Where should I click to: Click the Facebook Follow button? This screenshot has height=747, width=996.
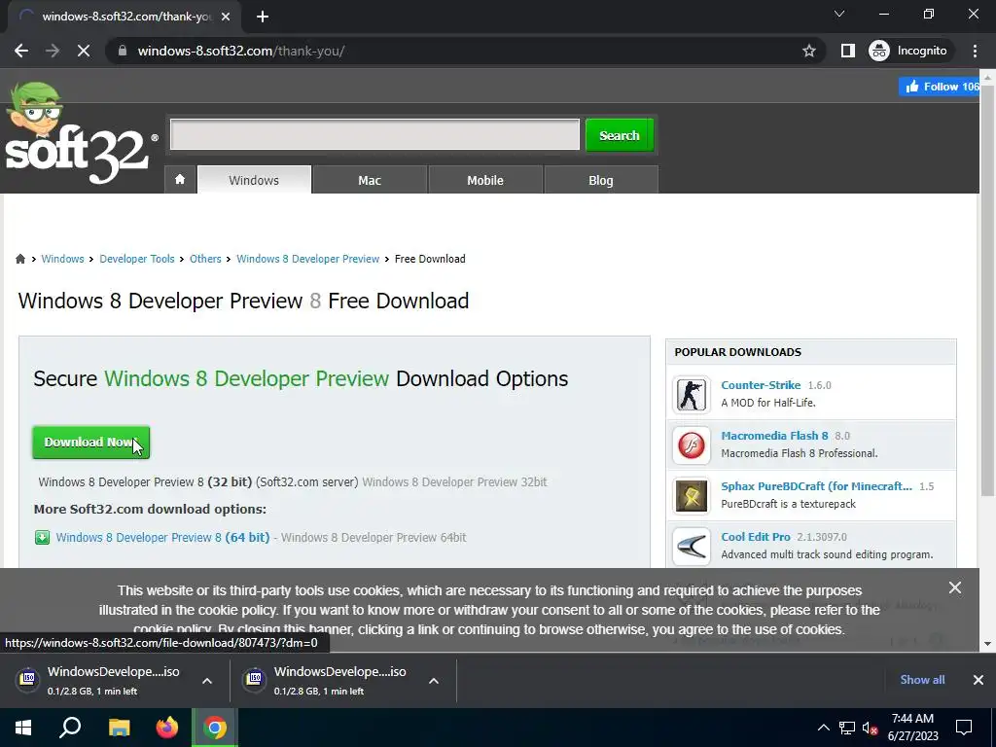click(939, 87)
